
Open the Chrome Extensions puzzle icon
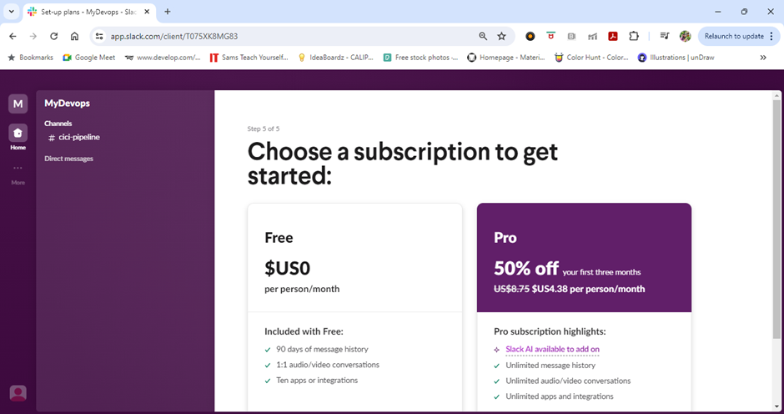(x=634, y=37)
